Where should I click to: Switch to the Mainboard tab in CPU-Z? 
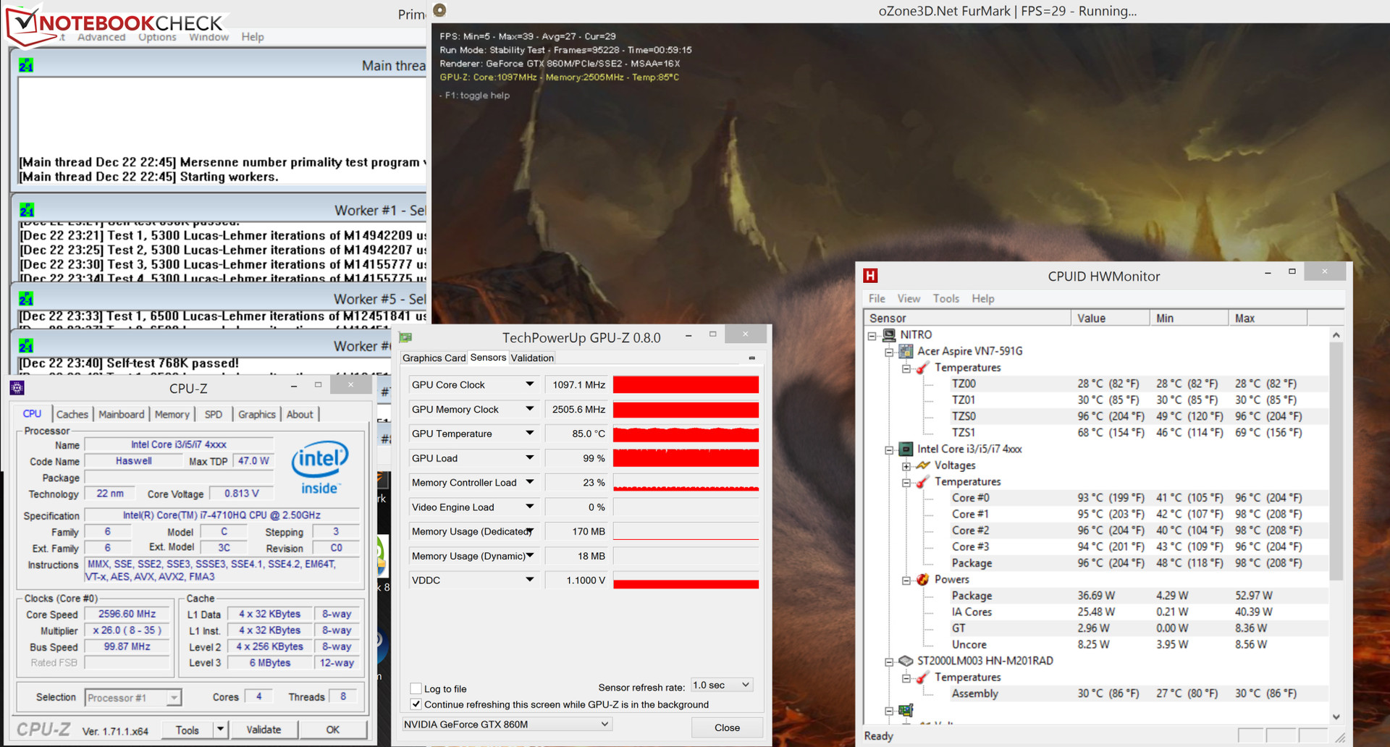121,414
